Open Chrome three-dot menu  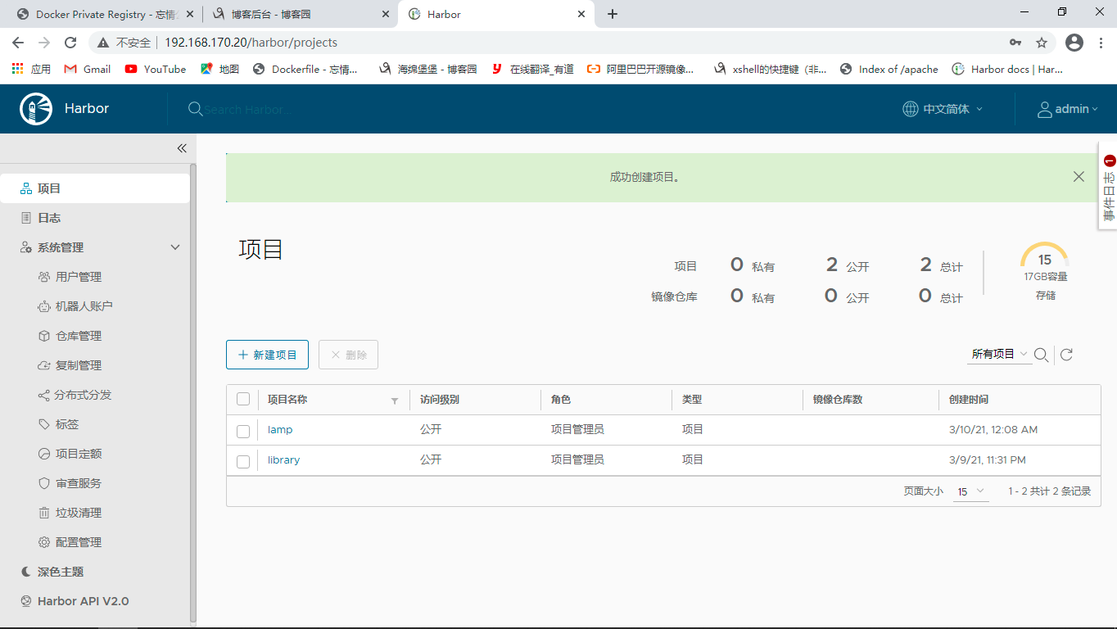[1101, 43]
